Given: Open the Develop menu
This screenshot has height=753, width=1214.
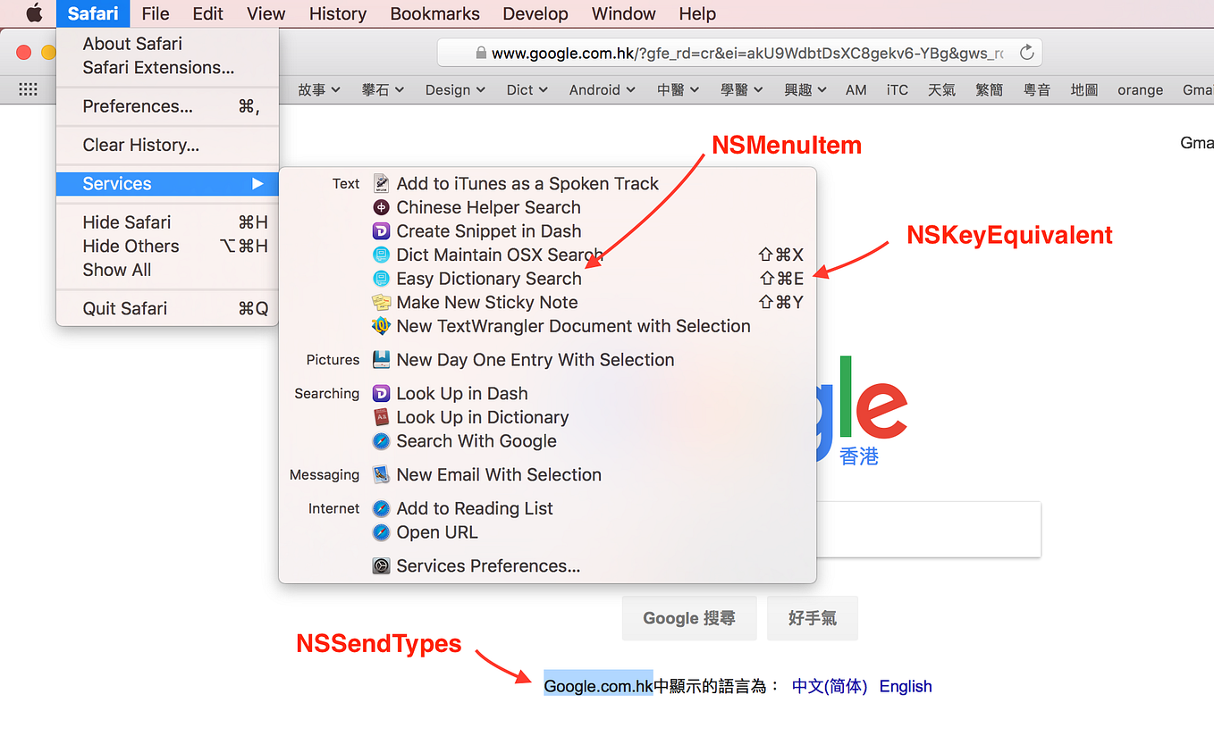Looking at the screenshot, I should (x=535, y=13).
